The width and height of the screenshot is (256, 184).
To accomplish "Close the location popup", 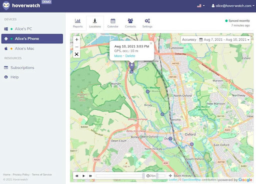I will coord(151,43).
